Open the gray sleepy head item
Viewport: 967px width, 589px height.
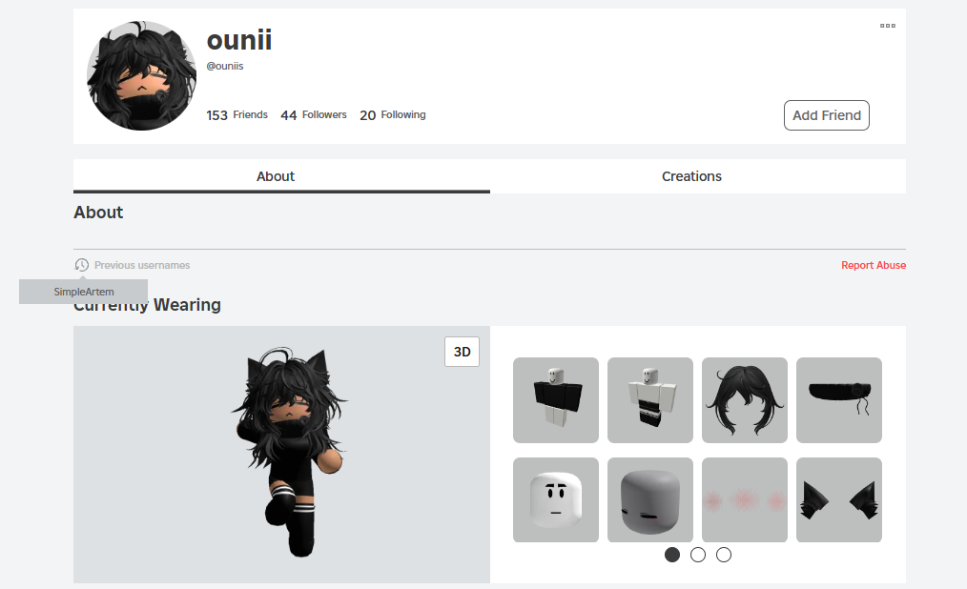tap(650, 499)
